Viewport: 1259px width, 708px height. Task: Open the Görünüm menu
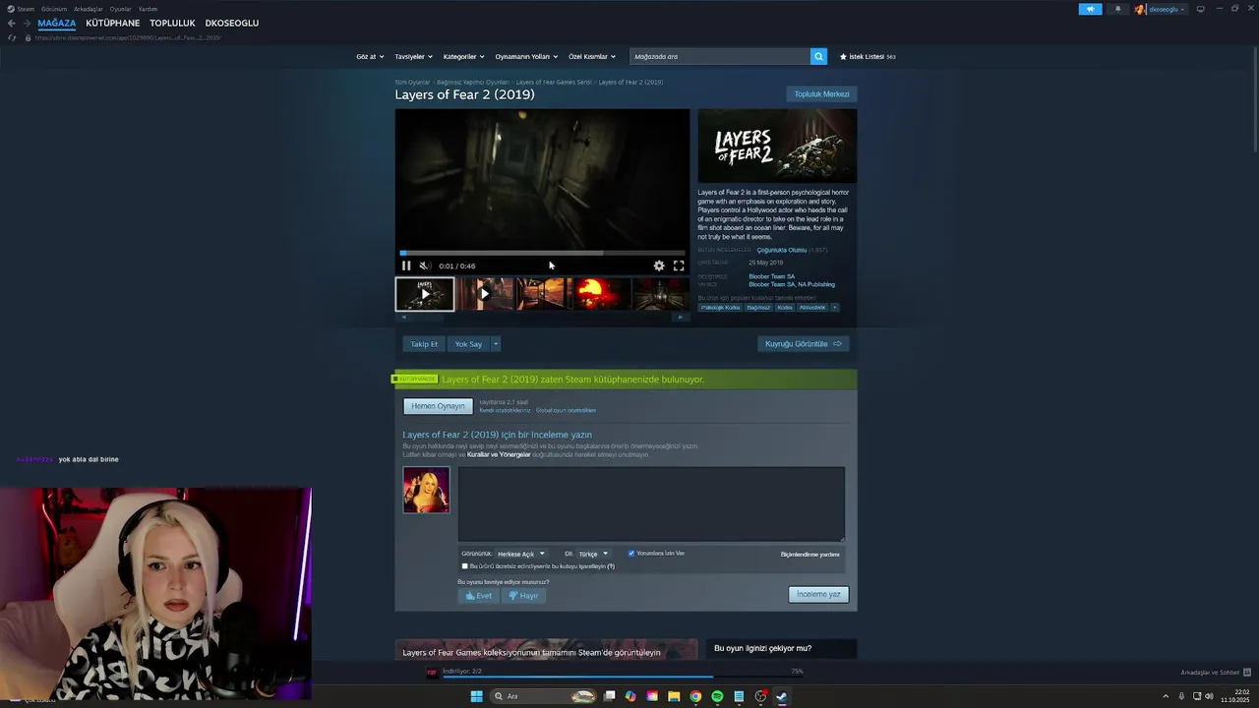point(54,9)
